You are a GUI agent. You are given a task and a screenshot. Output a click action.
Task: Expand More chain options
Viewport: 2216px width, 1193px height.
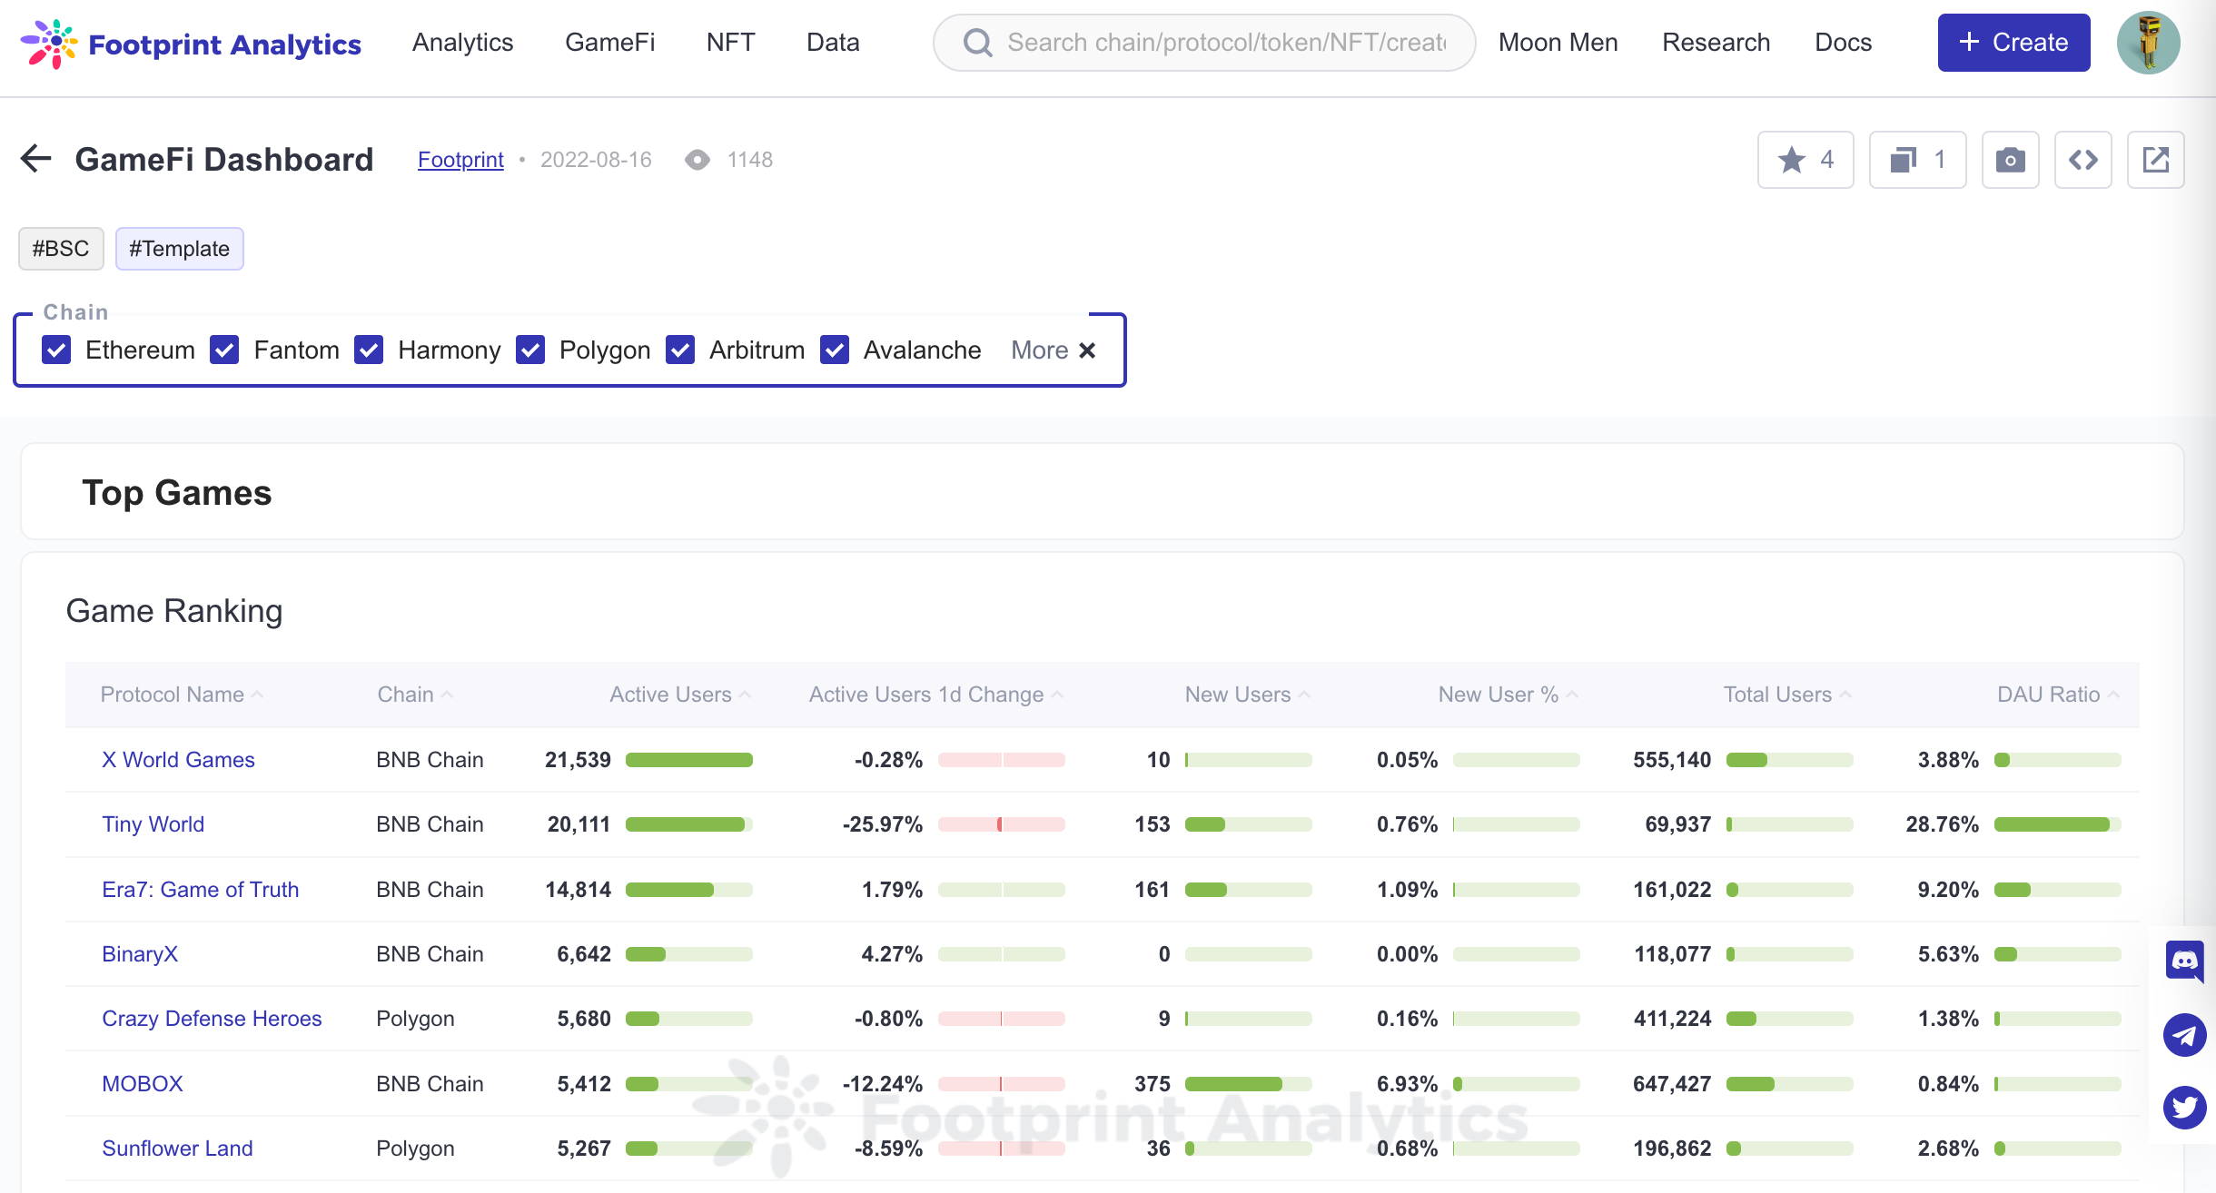tap(1040, 350)
